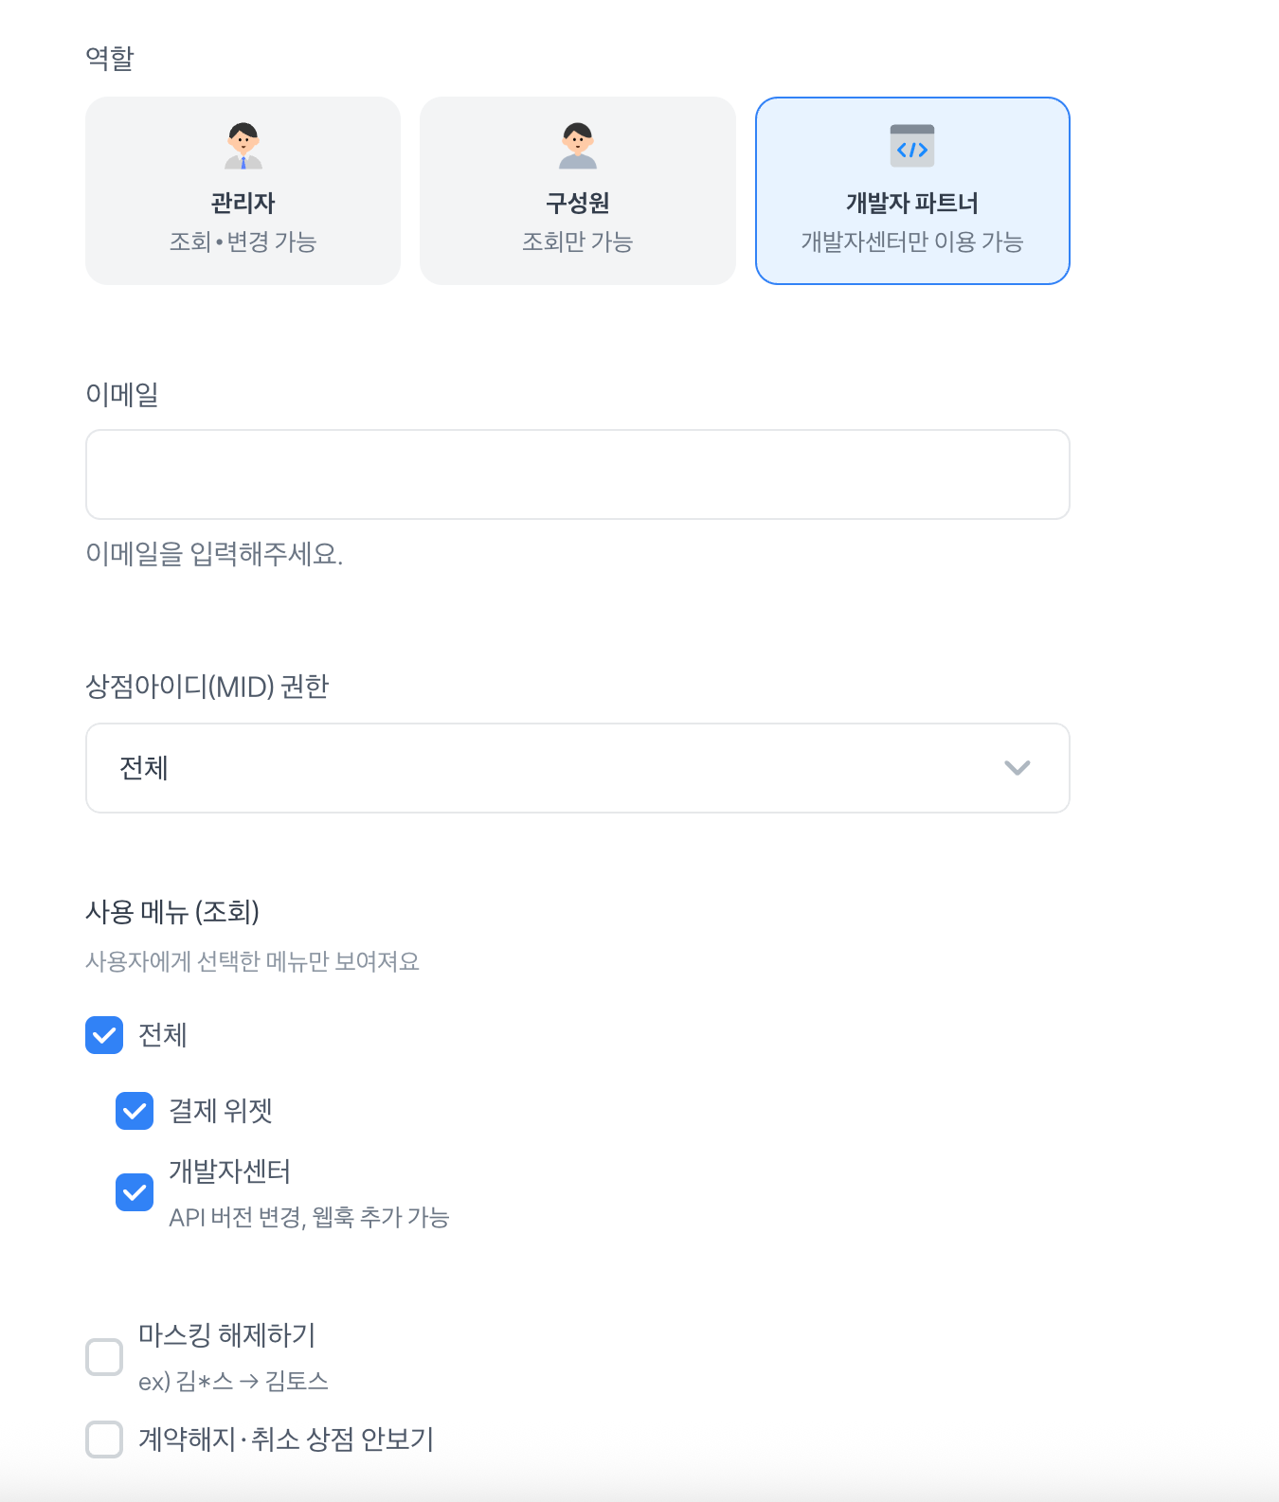Click the 마스킹 해제하기 label text
Image resolution: width=1279 pixels, height=1502 pixels.
(227, 1335)
